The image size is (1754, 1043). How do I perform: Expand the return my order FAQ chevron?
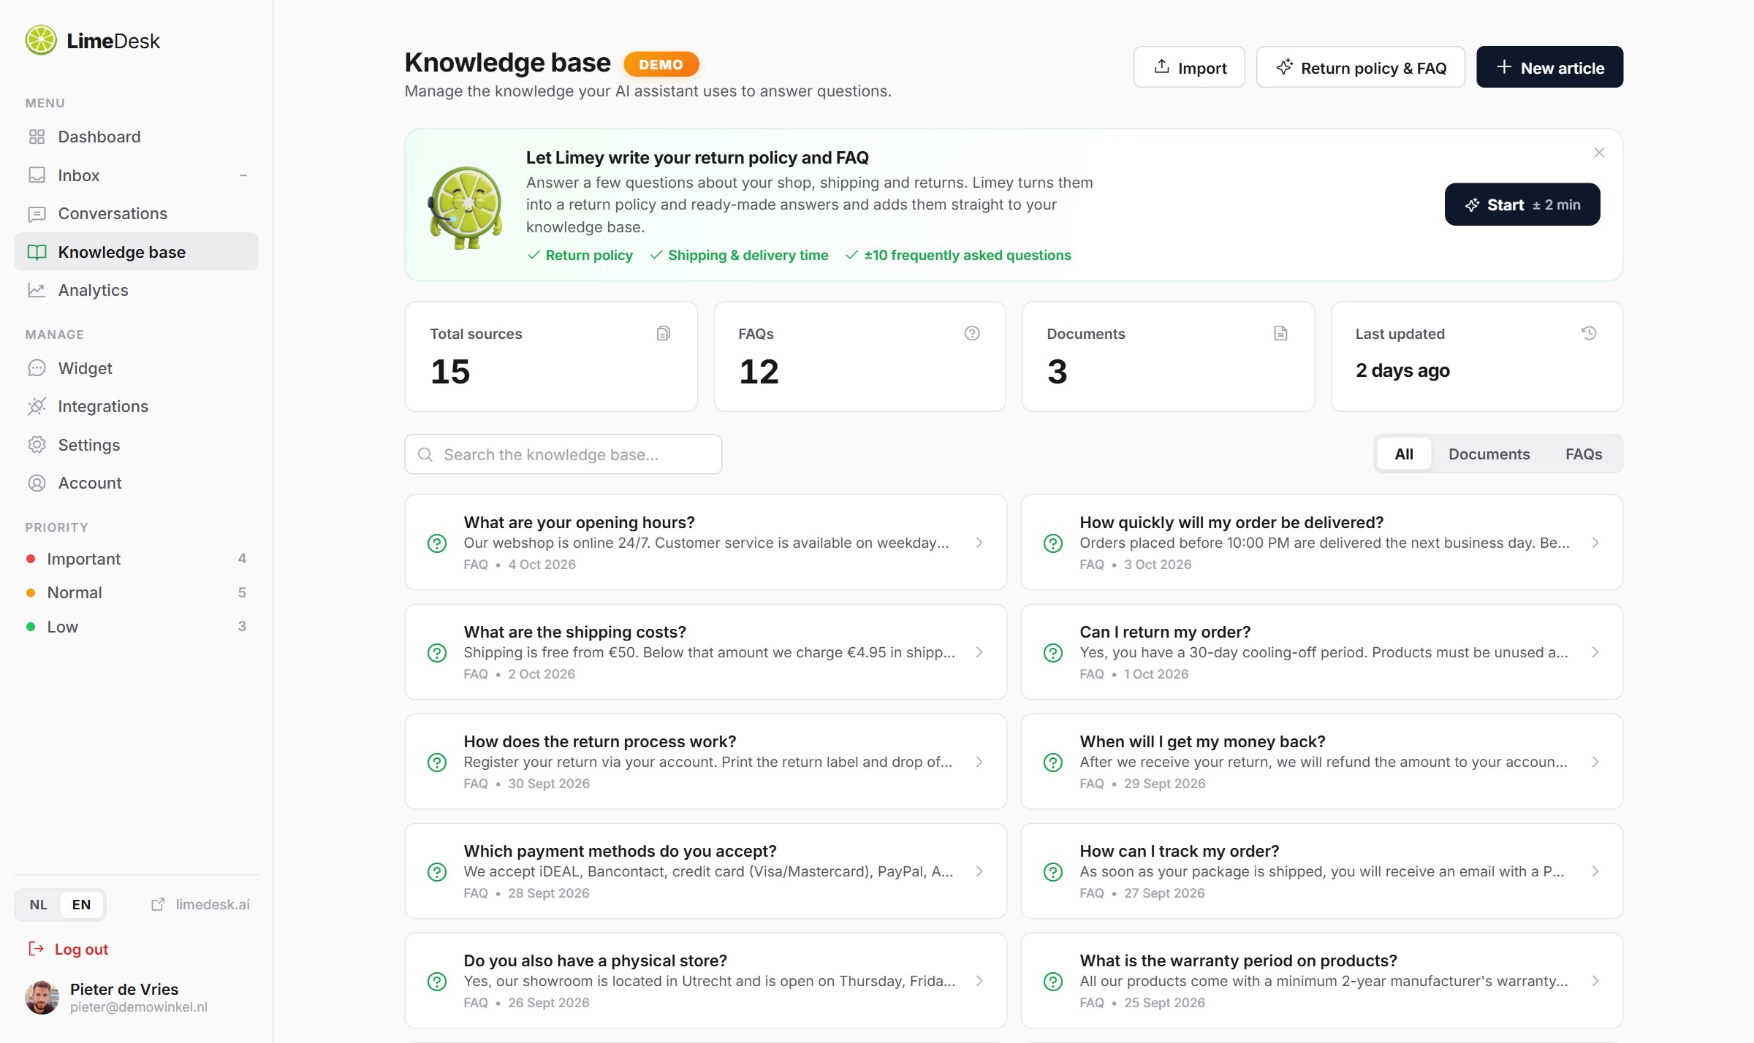pos(1595,652)
